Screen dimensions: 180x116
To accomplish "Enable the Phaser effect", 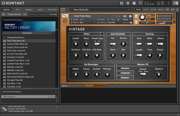I will [x=119, y=78].
